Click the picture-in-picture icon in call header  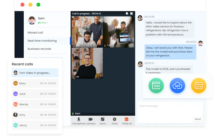click(127, 13)
